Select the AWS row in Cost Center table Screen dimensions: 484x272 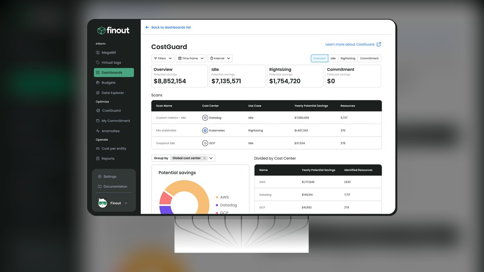click(318, 182)
